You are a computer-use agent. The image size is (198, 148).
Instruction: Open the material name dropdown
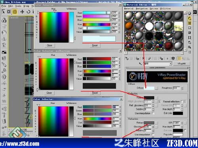[x=171, y=64]
